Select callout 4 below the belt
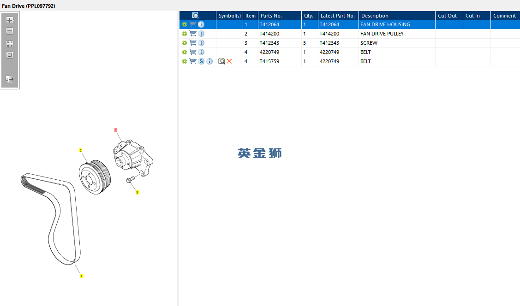The height and width of the screenshot is (306, 520). (81, 276)
